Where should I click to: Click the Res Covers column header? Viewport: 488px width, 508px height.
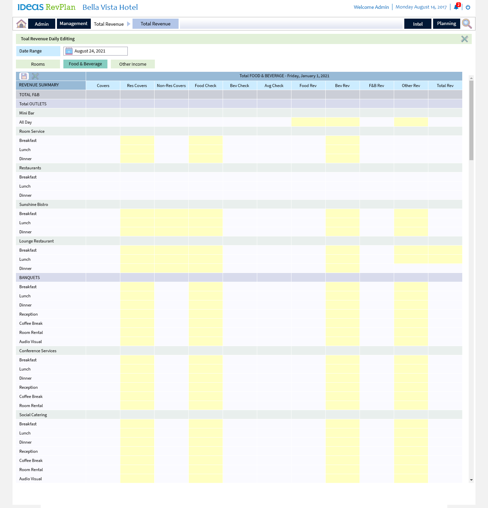[x=137, y=86]
